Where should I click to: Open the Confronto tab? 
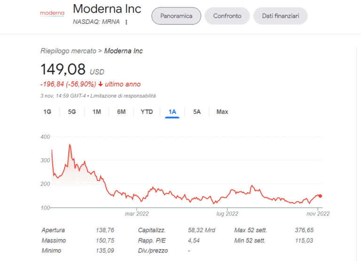click(227, 16)
